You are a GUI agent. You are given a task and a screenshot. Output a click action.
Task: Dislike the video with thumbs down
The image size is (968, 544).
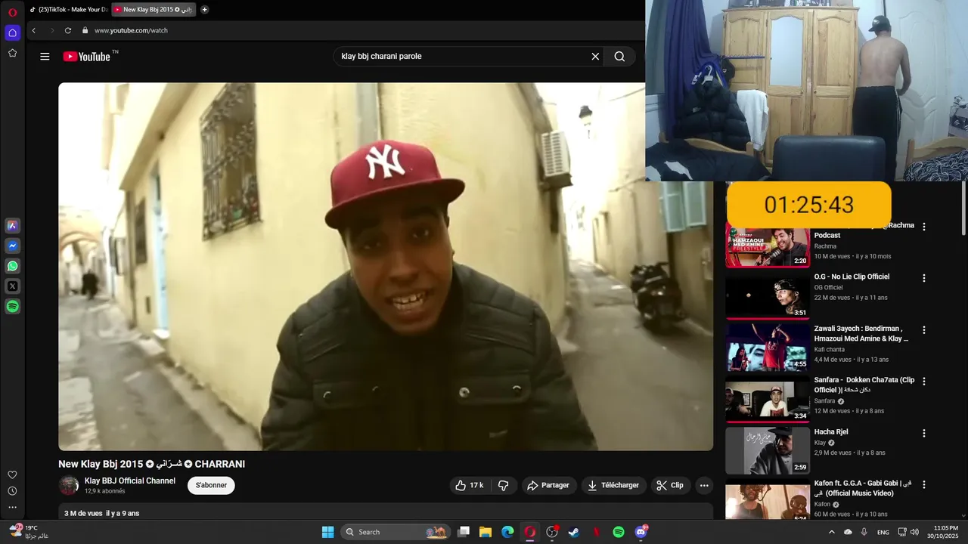[x=504, y=485]
